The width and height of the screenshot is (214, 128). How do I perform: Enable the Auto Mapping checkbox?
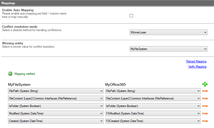coord(131,16)
